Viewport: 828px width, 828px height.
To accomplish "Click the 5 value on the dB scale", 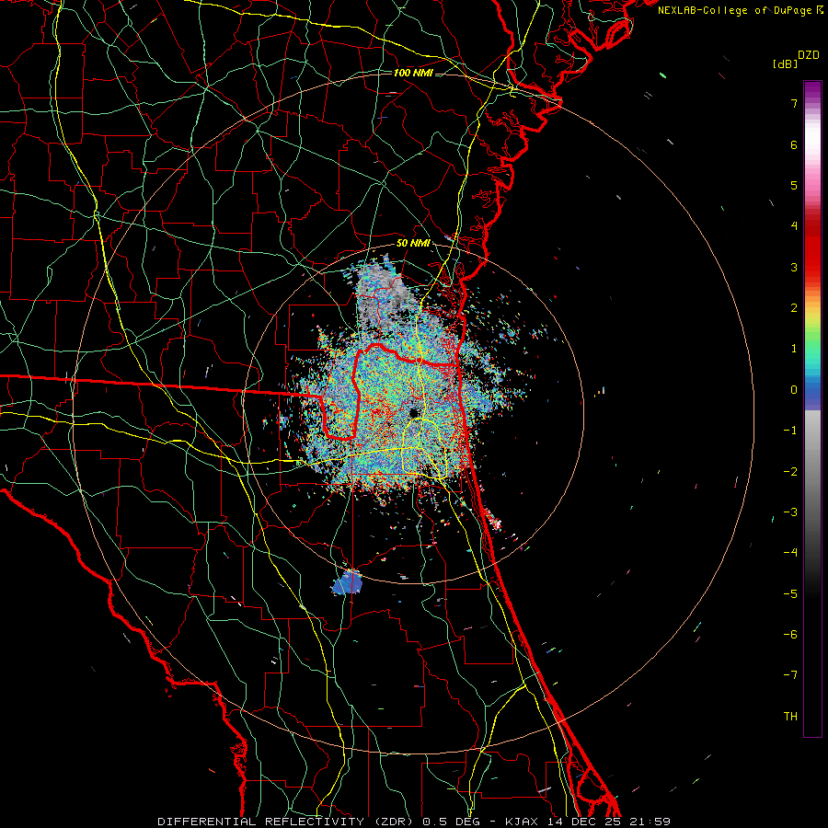I will (x=794, y=185).
